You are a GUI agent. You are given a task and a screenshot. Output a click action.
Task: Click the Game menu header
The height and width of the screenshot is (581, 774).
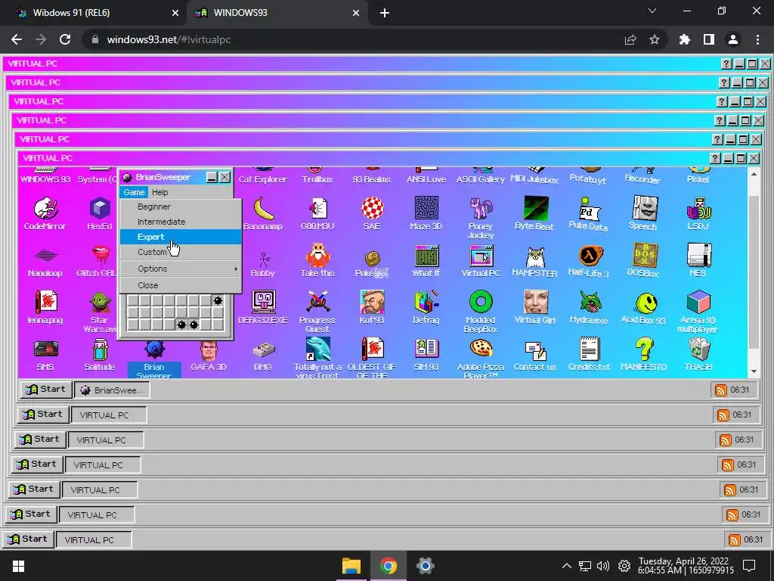click(x=134, y=192)
